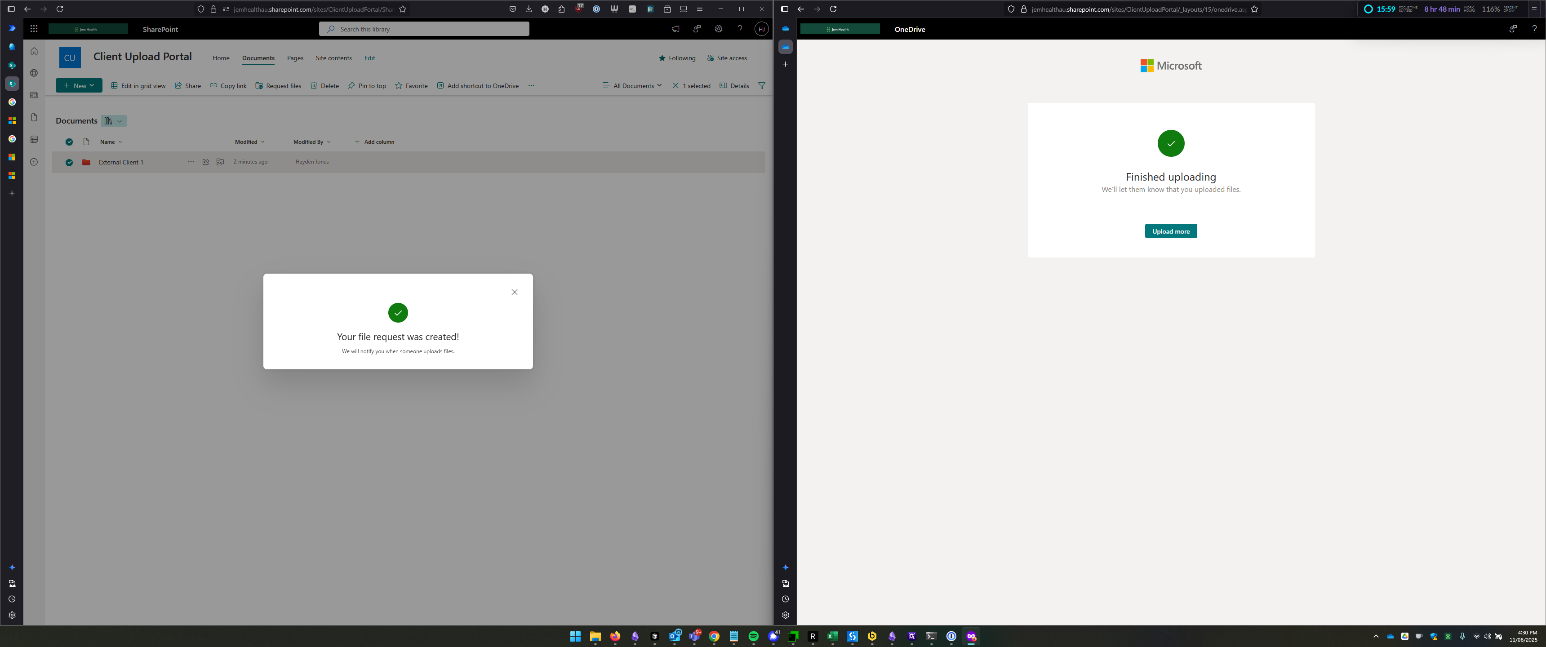This screenshot has height=647, width=1546.
Task: Open Site access link
Action: 727,58
